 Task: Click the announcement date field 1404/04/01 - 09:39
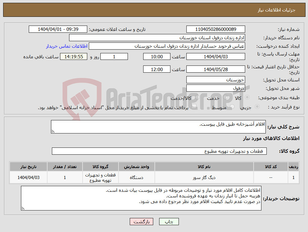(58, 29)
